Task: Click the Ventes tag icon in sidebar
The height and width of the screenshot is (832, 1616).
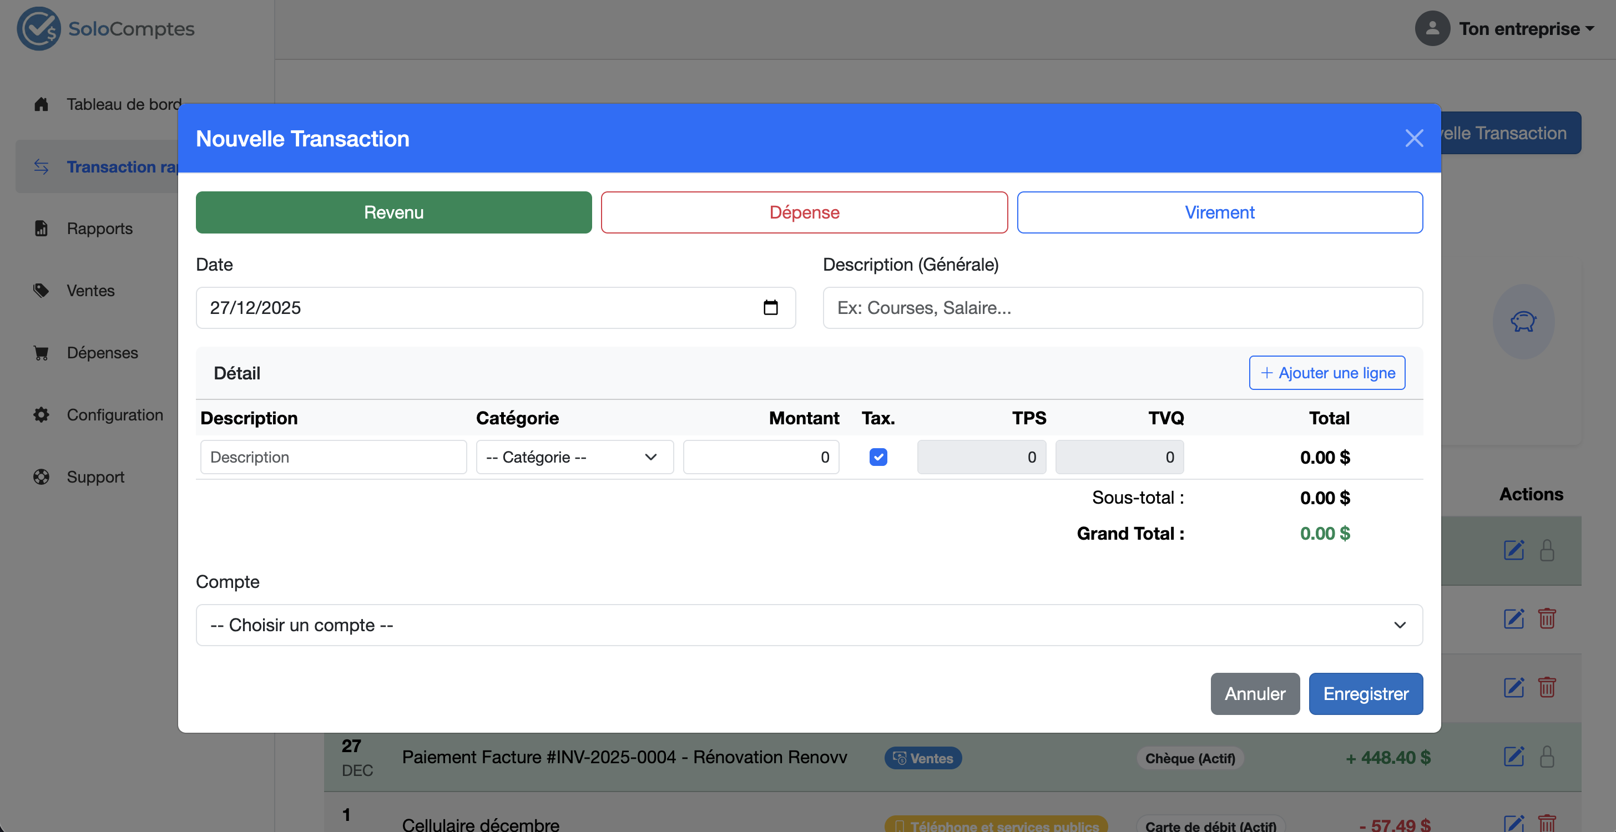Action: pyautogui.click(x=42, y=290)
